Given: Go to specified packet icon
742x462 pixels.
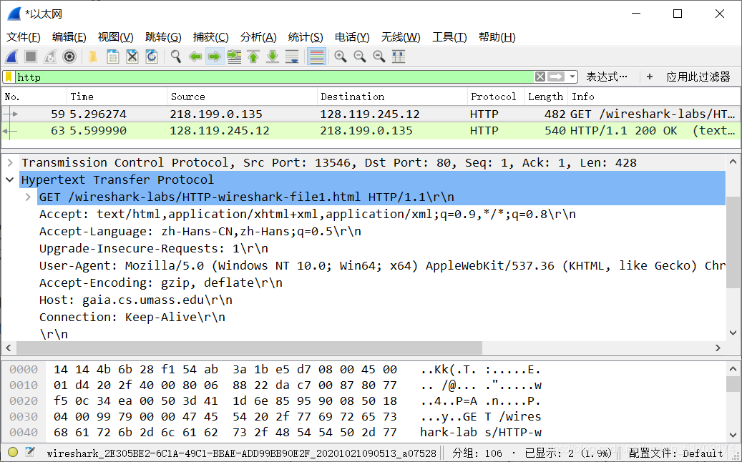Looking at the screenshot, I should [234, 56].
